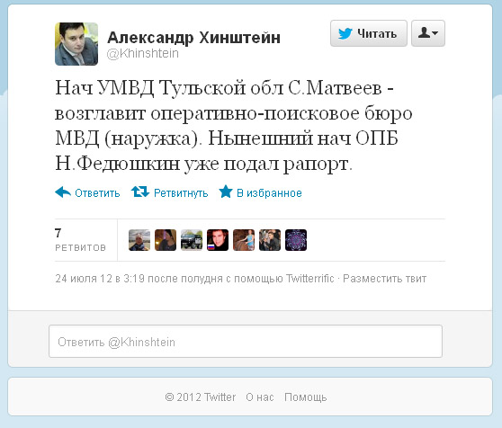The width and height of the screenshot is (502, 428).
Task: Focus the Ответить @Khinshtein reply field
Action: click(246, 342)
